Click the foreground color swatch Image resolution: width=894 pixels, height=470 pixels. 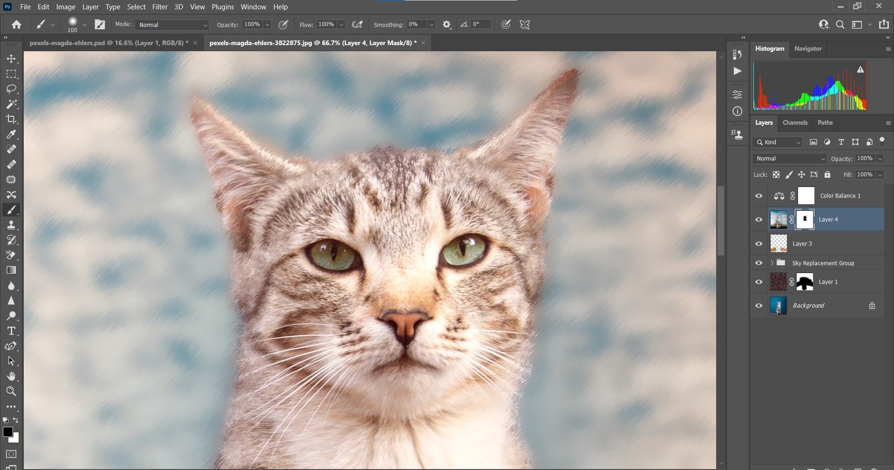[7, 432]
